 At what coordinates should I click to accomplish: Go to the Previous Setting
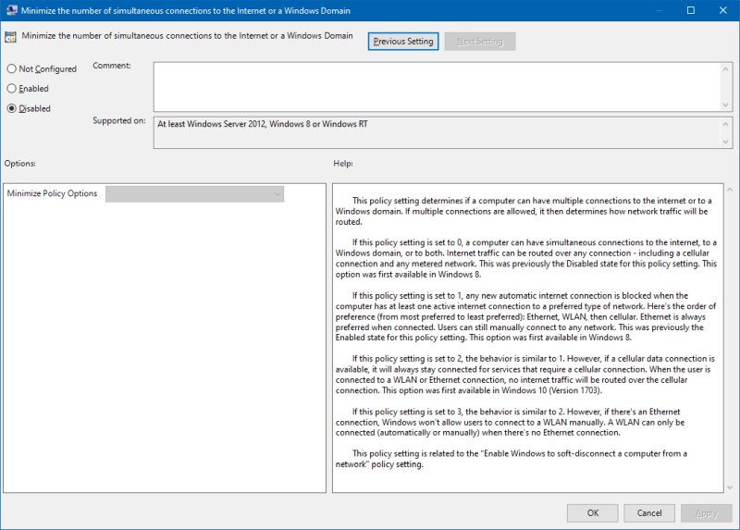click(x=403, y=42)
